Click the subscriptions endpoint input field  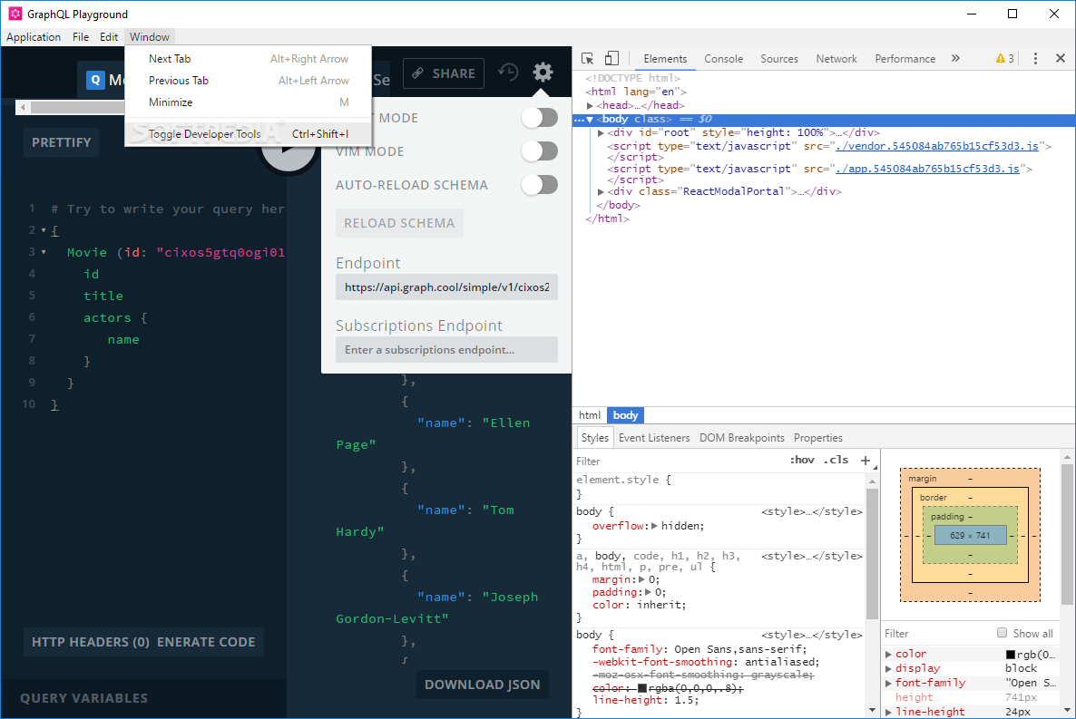pos(446,350)
